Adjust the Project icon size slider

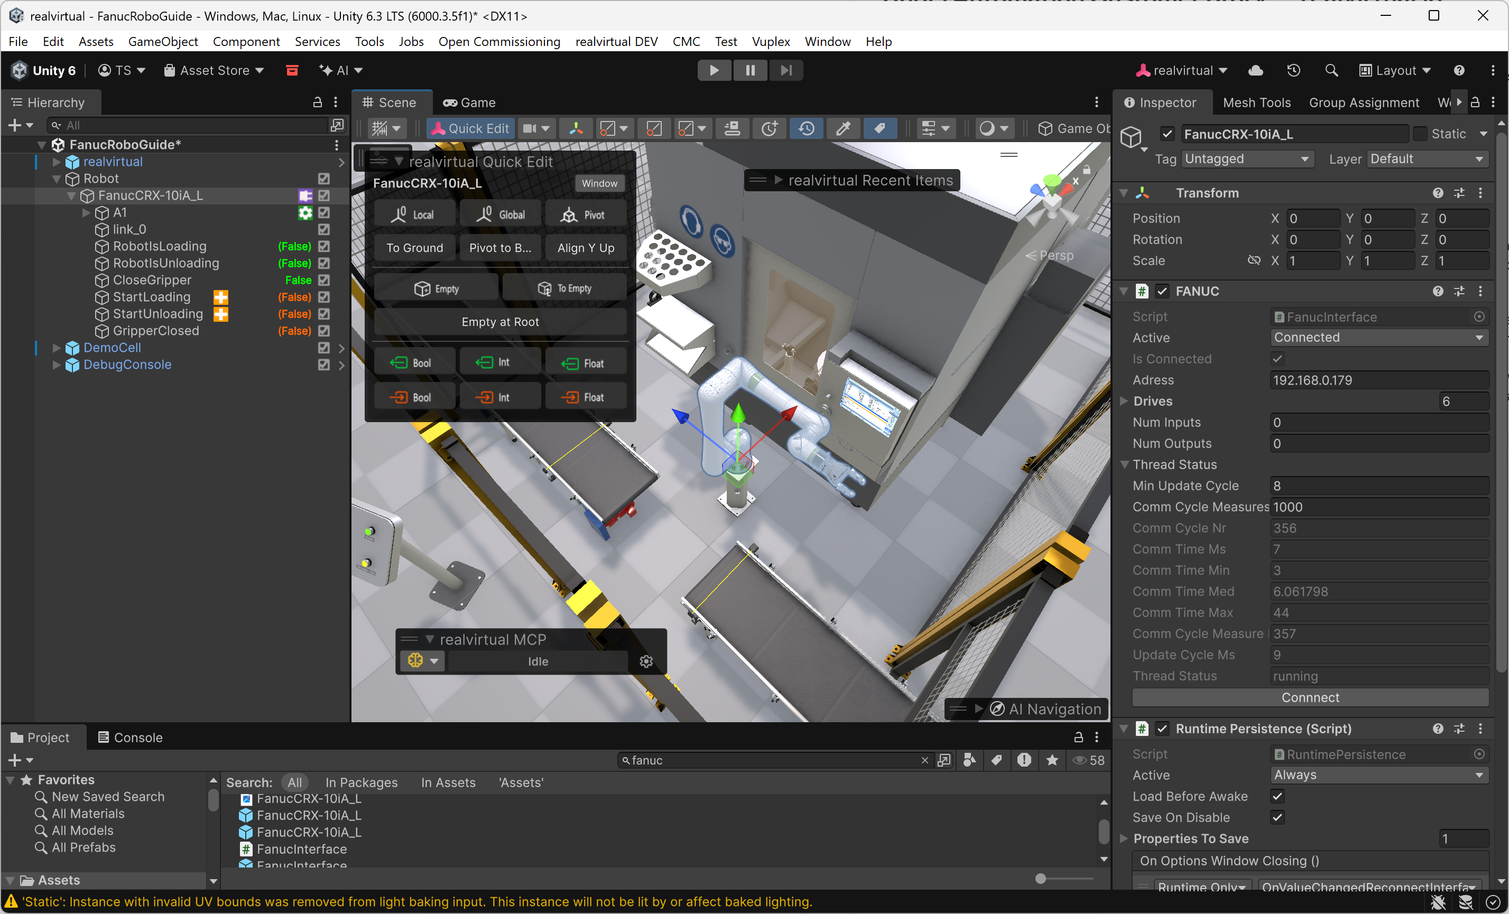1041,879
